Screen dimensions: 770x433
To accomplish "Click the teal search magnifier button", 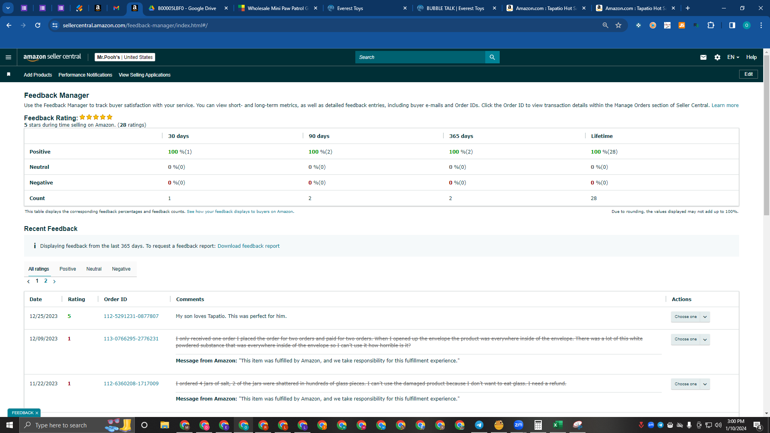I will [x=492, y=57].
